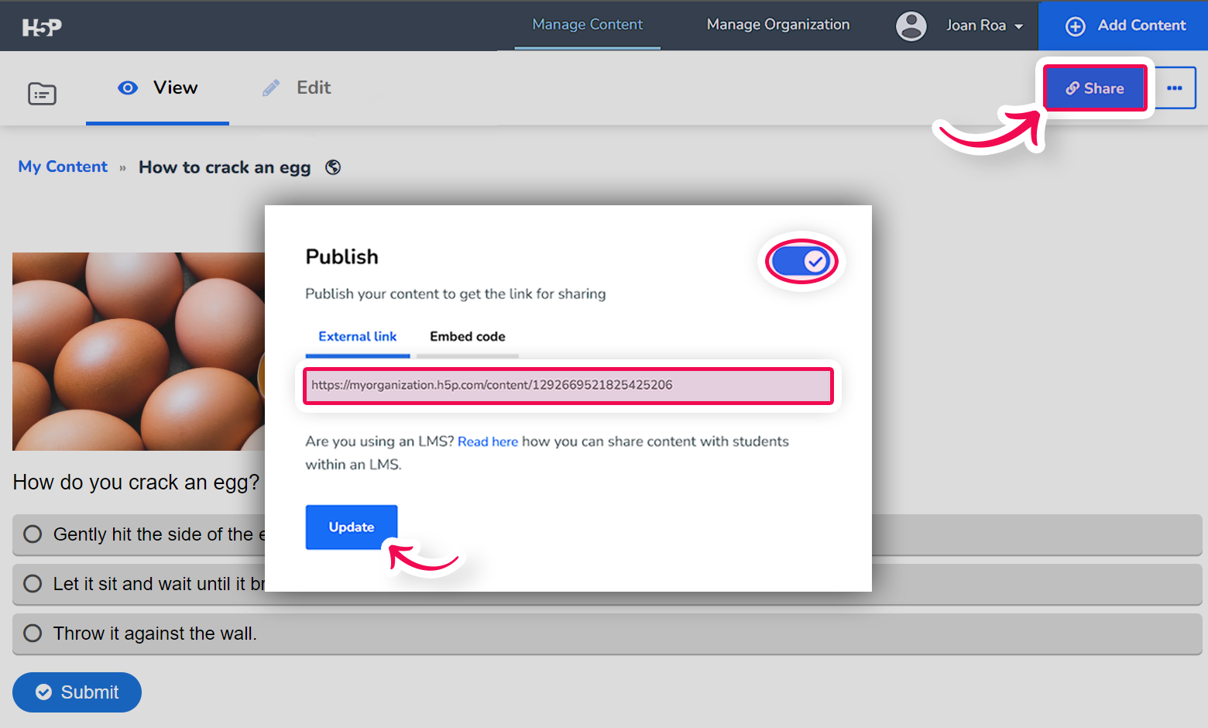Click the H5P logo
The width and height of the screenshot is (1208, 728).
42,28
